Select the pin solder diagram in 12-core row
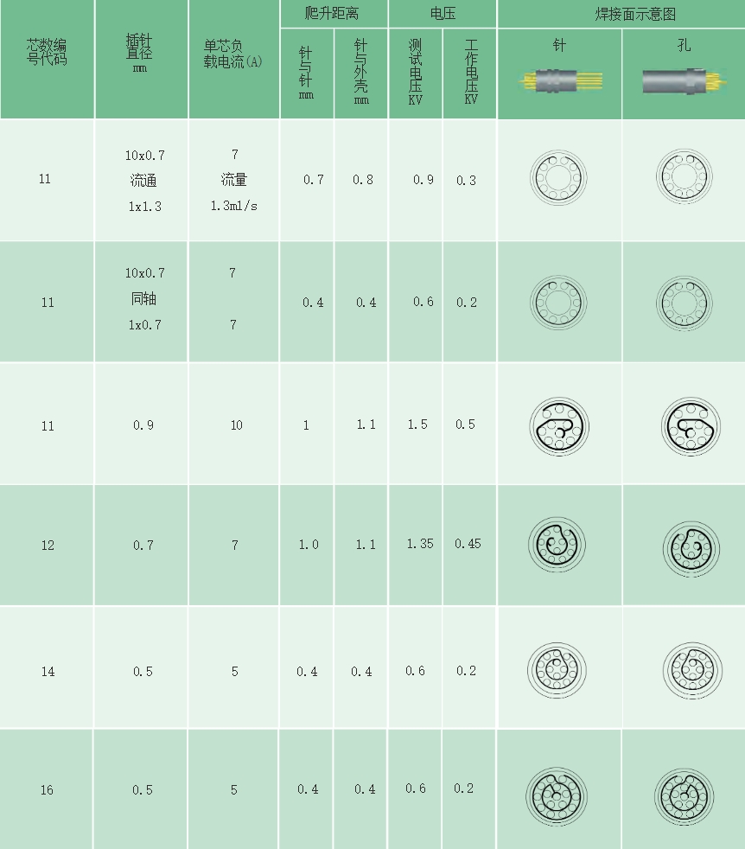Viewport: 745px width, 849px height. click(557, 544)
